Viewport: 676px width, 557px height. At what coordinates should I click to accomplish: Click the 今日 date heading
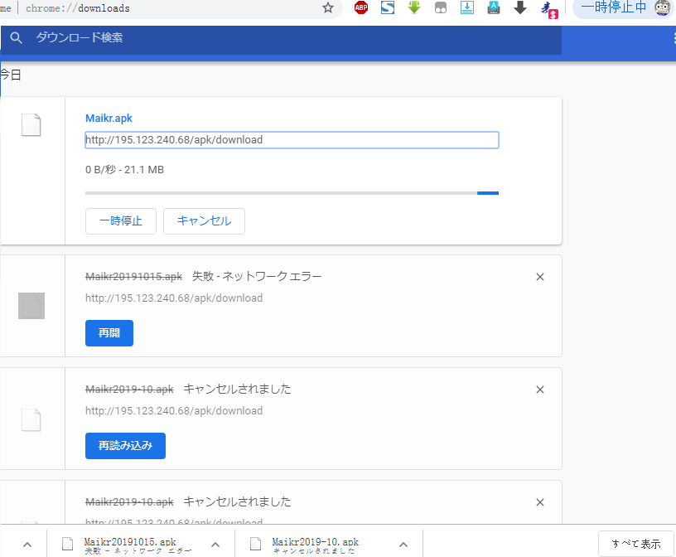point(11,75)
